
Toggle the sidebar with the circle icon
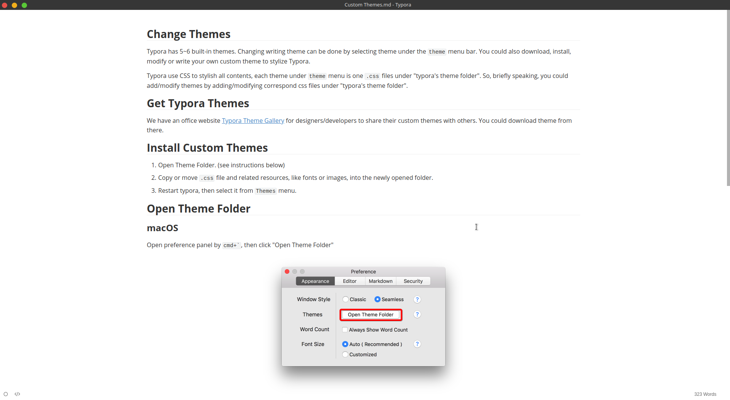click(x=6, y=394)
